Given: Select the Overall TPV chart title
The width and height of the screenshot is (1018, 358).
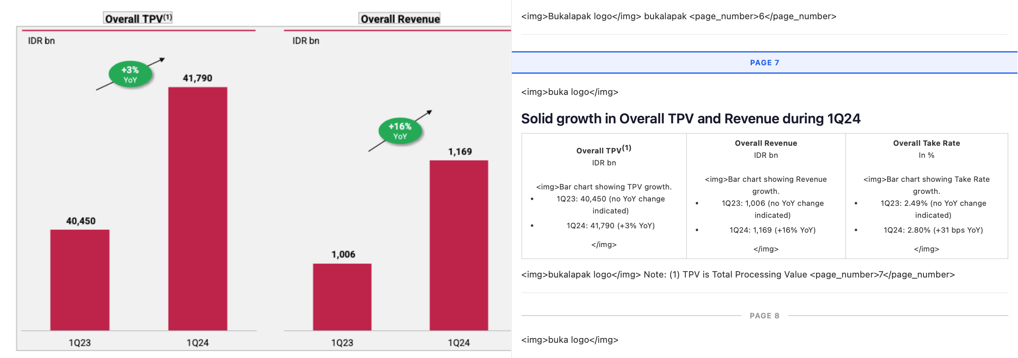Looking at the screenshot, I should [x=138, y=18].
